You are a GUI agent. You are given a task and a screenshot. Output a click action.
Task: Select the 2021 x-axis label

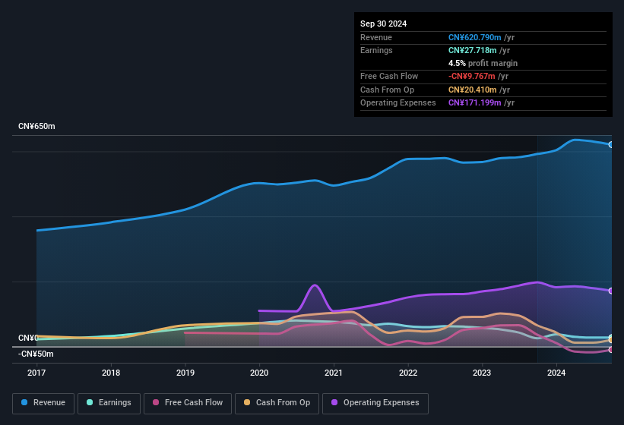[x=334, y=373]
